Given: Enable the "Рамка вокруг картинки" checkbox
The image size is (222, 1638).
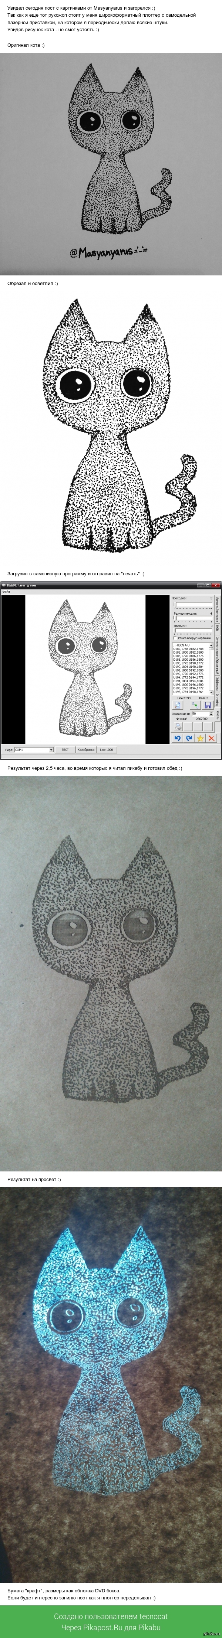Looking at the screenshot, I should click(x=175, y=638).
